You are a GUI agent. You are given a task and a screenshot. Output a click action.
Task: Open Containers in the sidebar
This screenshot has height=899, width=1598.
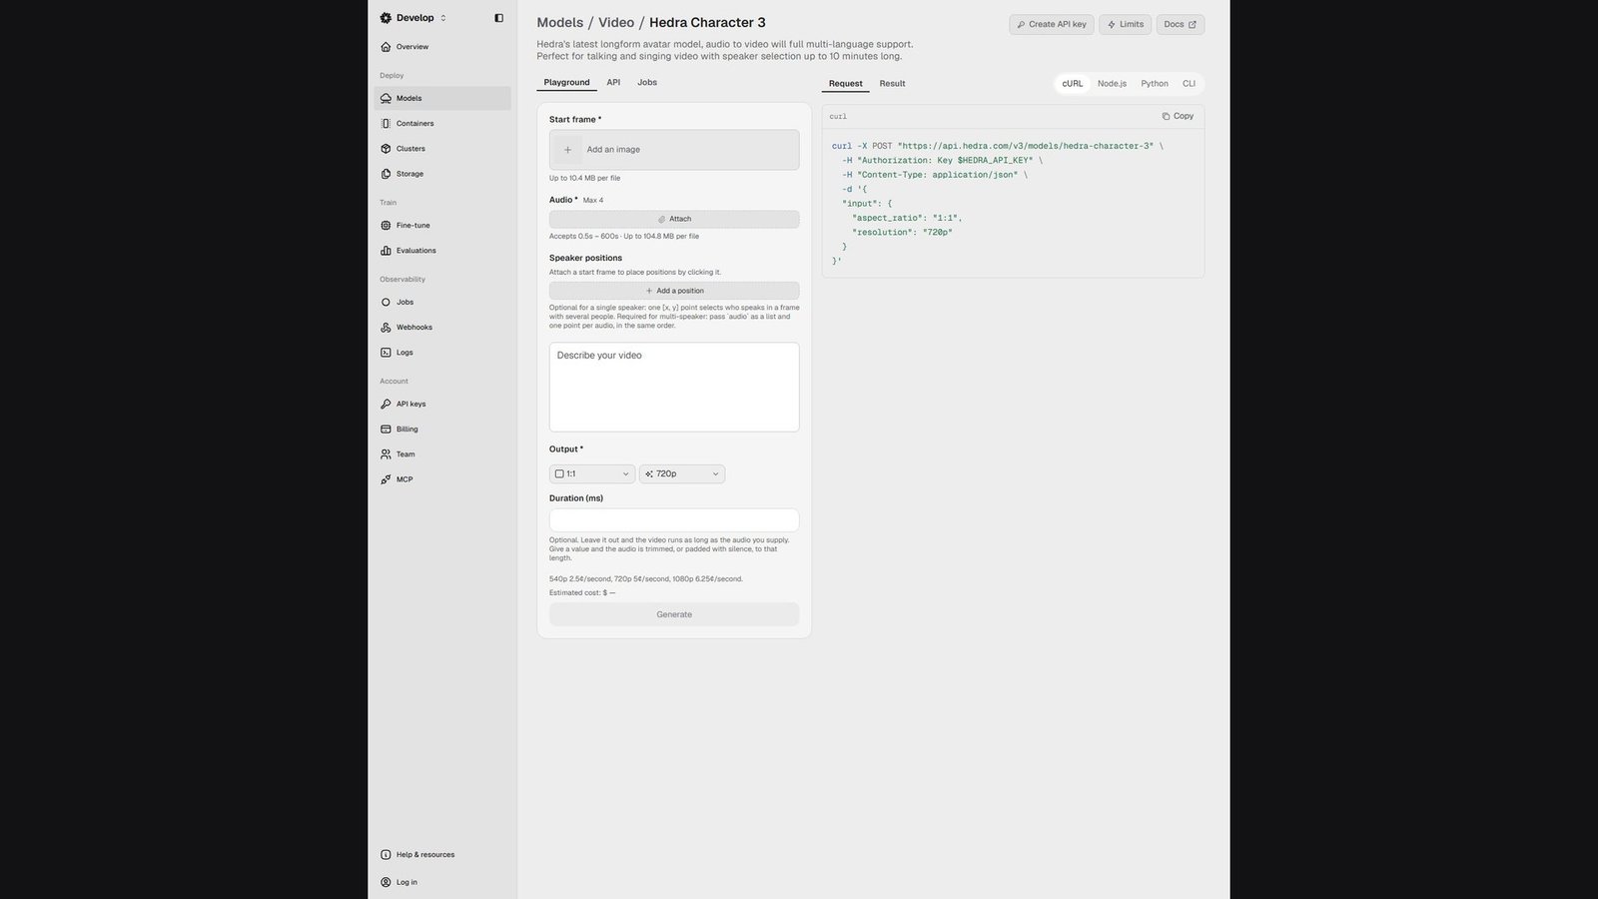click(x=442, y=124)
